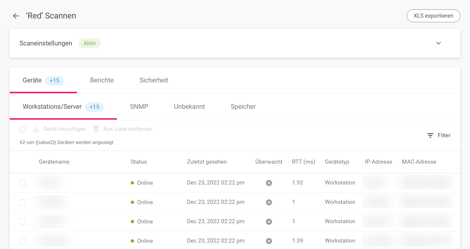This screenshot has width=470, height=249.
Task: Click the '62 von {{value2}} Geräten' count text
Action: click(x=66, y=143)
